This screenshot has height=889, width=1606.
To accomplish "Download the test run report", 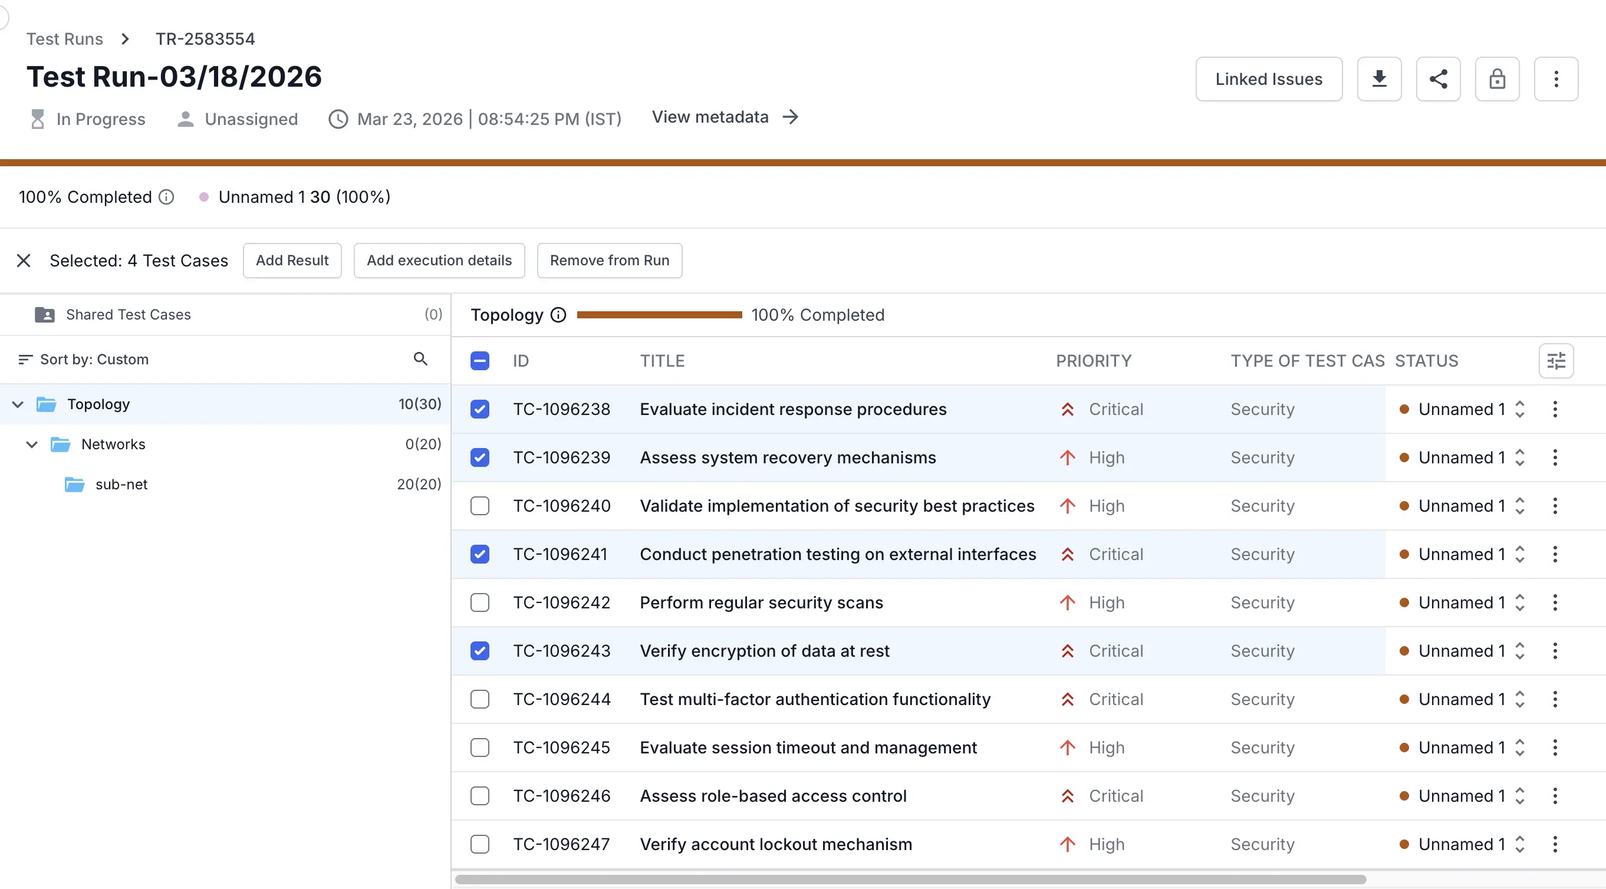I will point(1379,79).
